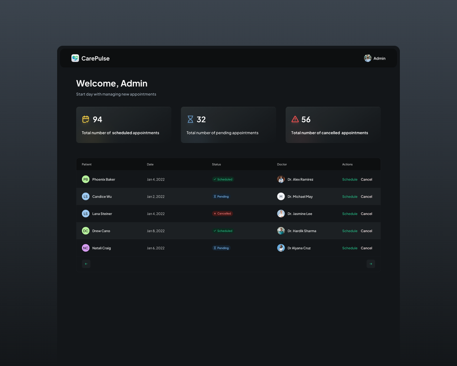Click the left pagination arrow below the table

[86, 264]
